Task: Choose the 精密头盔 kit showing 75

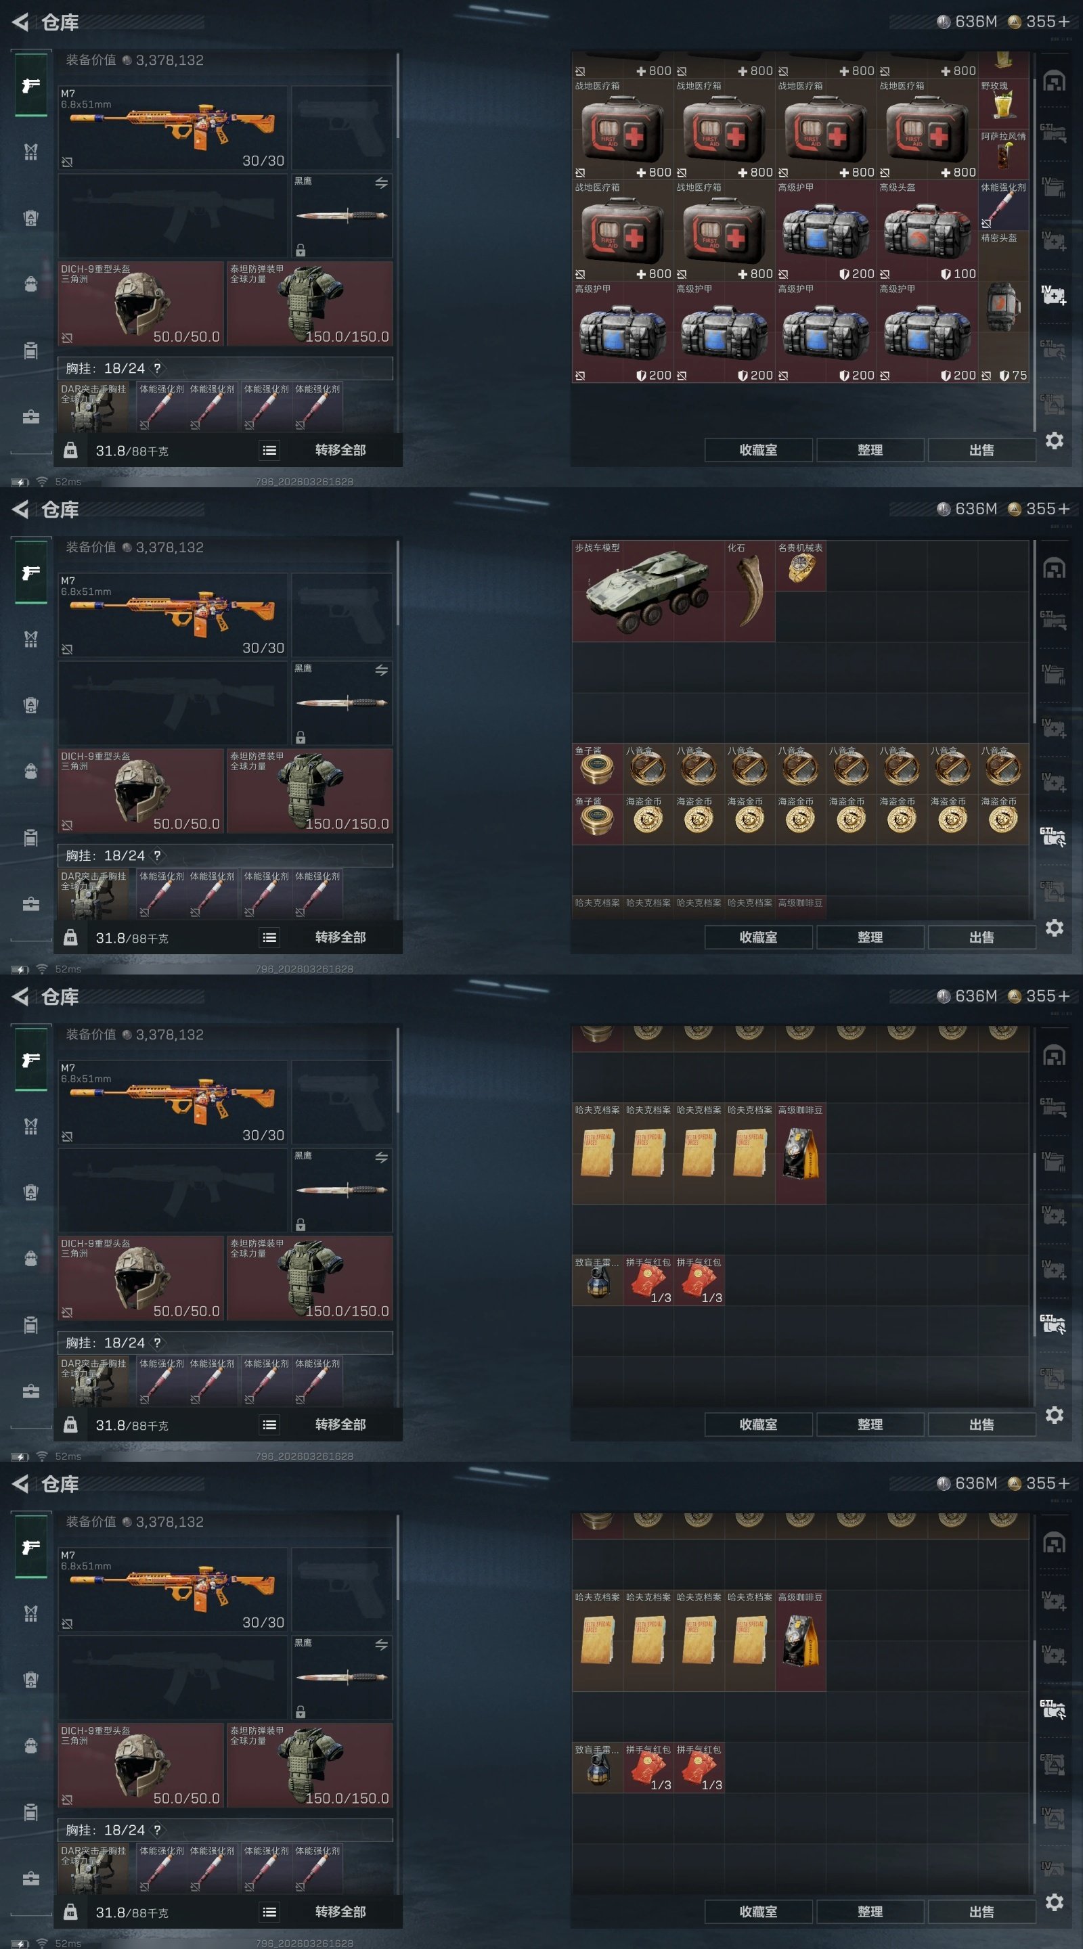Action: pos(1002,307)
